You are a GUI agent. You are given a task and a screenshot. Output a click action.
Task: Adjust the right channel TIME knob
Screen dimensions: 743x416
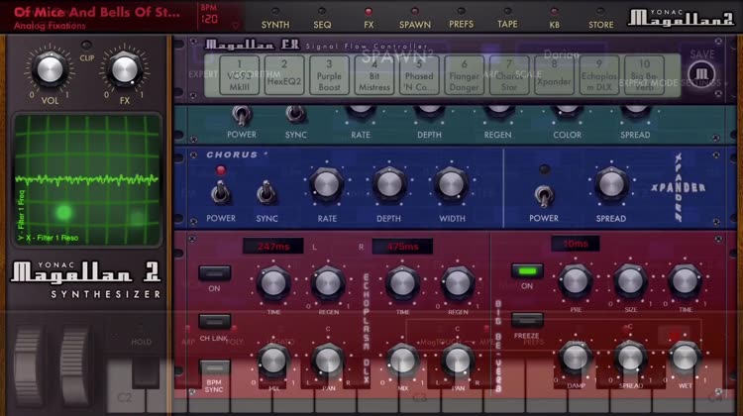402,284
